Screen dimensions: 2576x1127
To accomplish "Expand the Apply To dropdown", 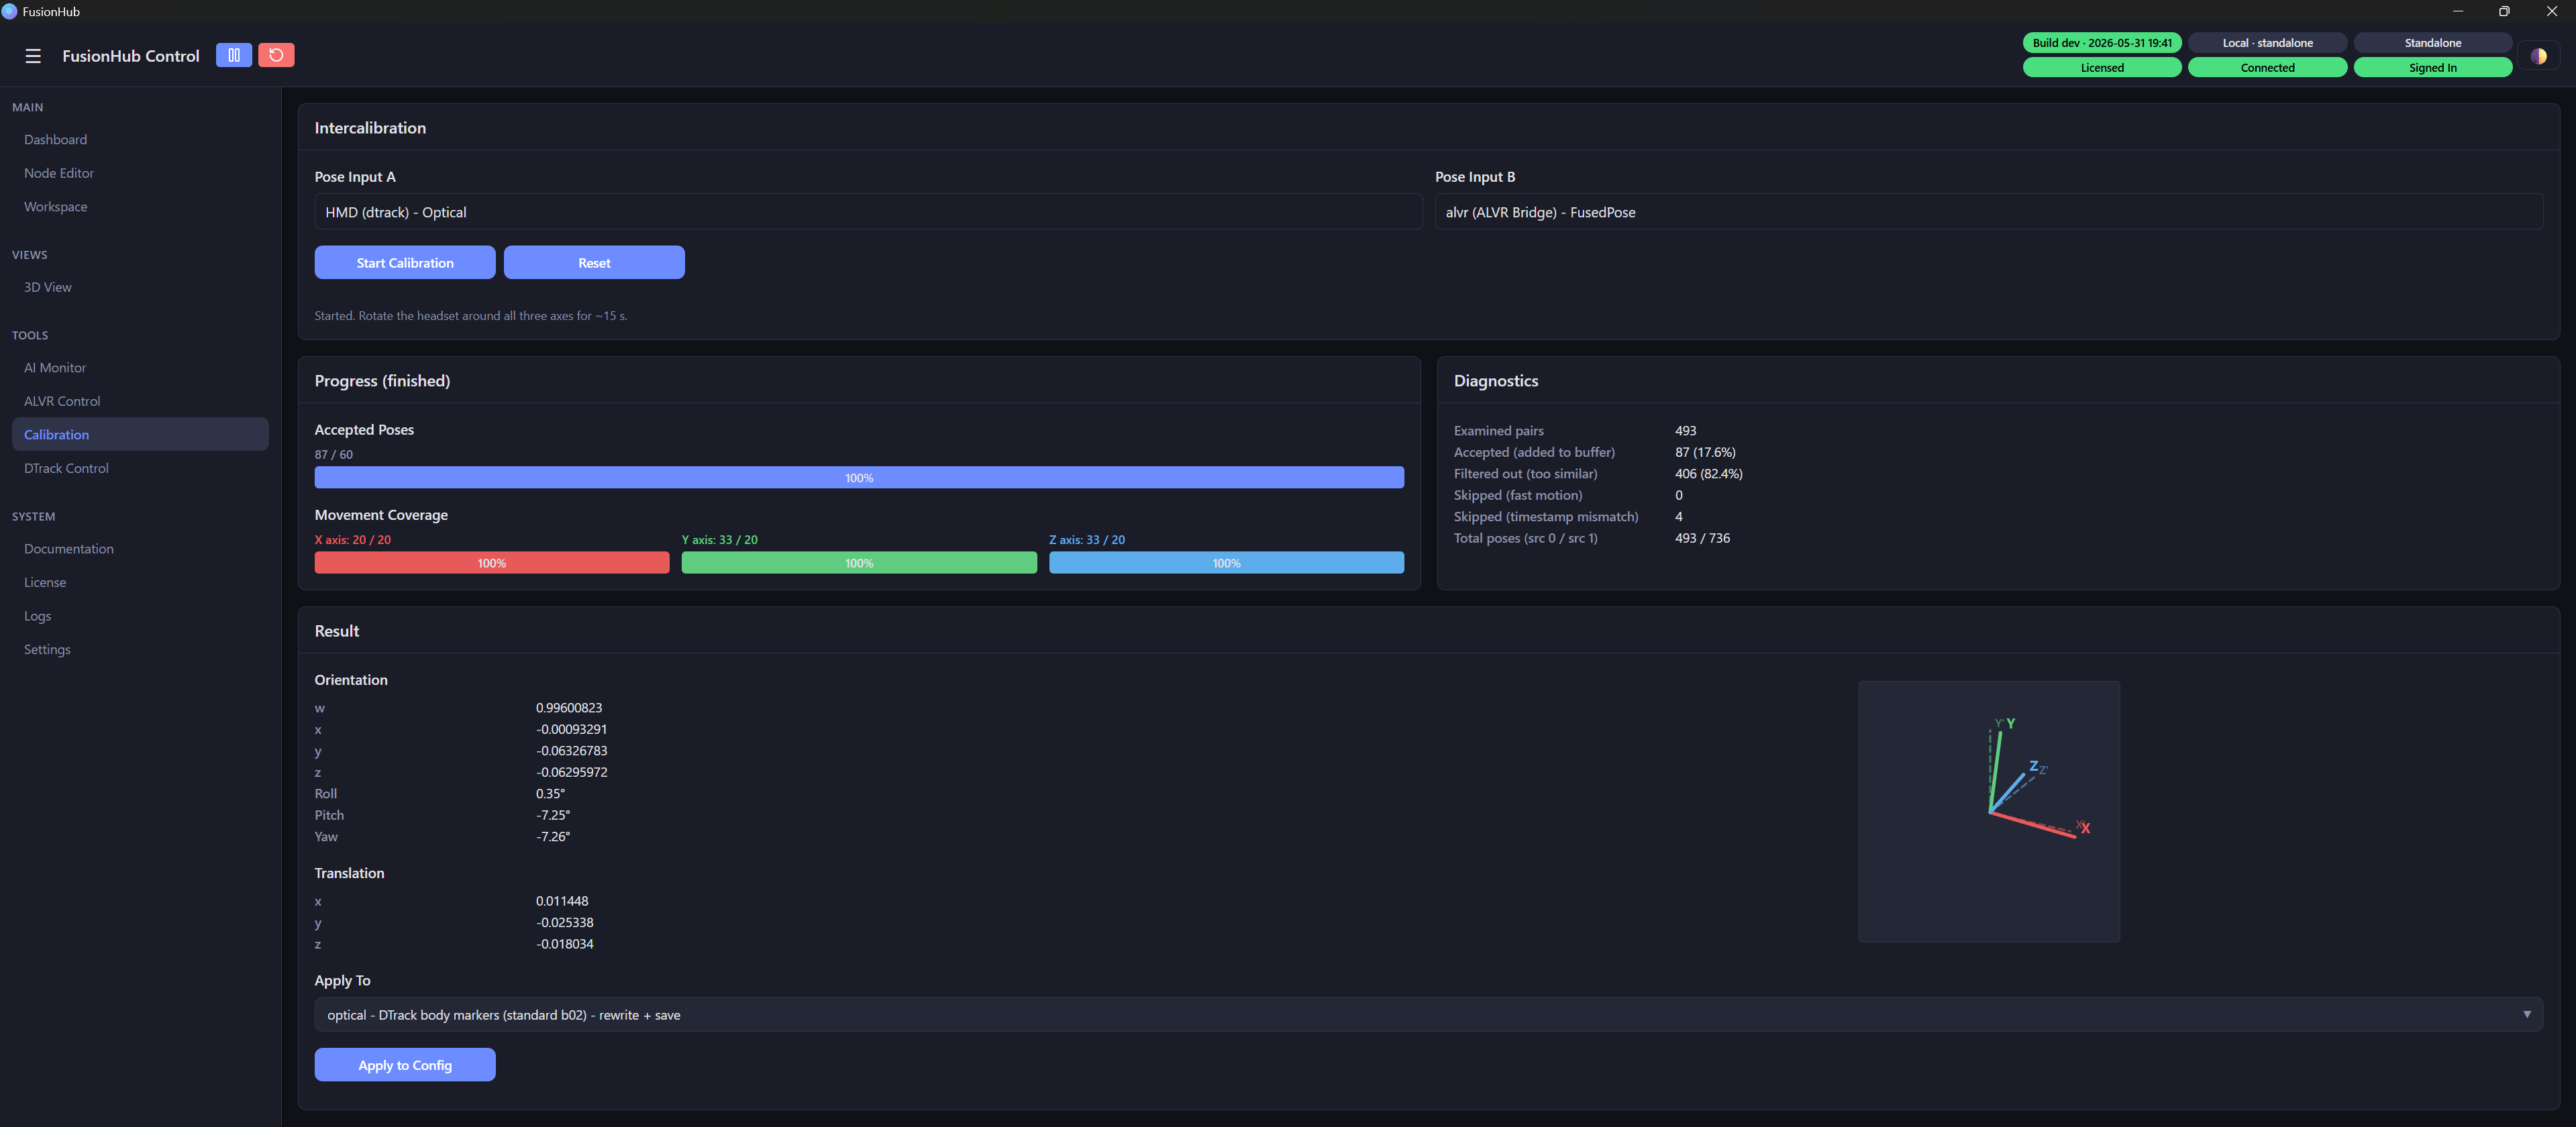I will tap(1429, 1015).
